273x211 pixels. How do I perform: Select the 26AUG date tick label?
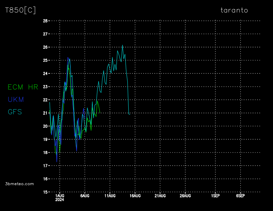[185, 196]
